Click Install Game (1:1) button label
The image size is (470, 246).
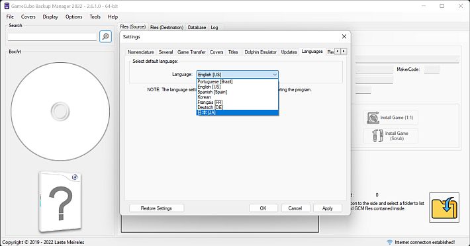click(397, 118)
